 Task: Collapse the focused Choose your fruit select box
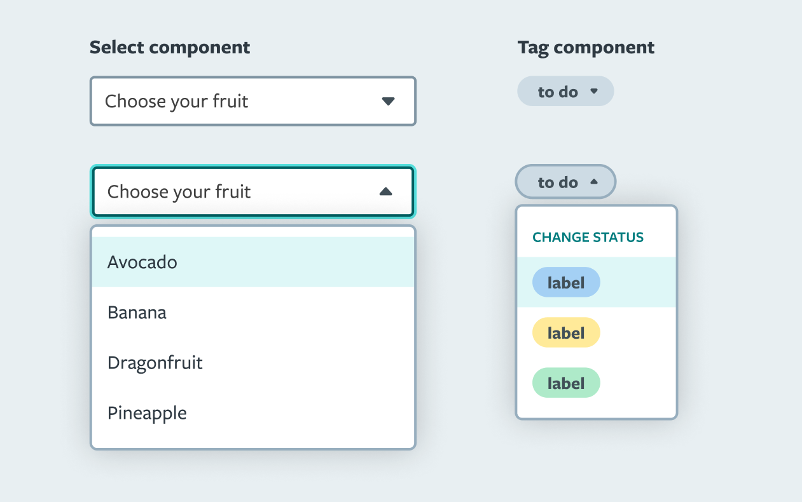(252, 192)
